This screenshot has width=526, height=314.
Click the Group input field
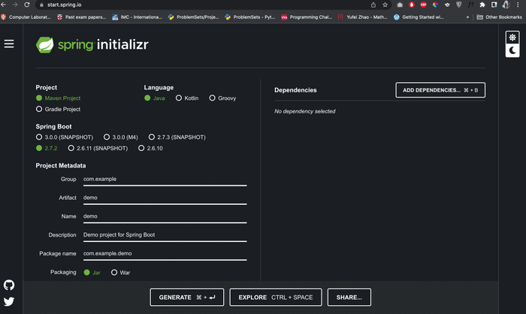pos(165,180)
